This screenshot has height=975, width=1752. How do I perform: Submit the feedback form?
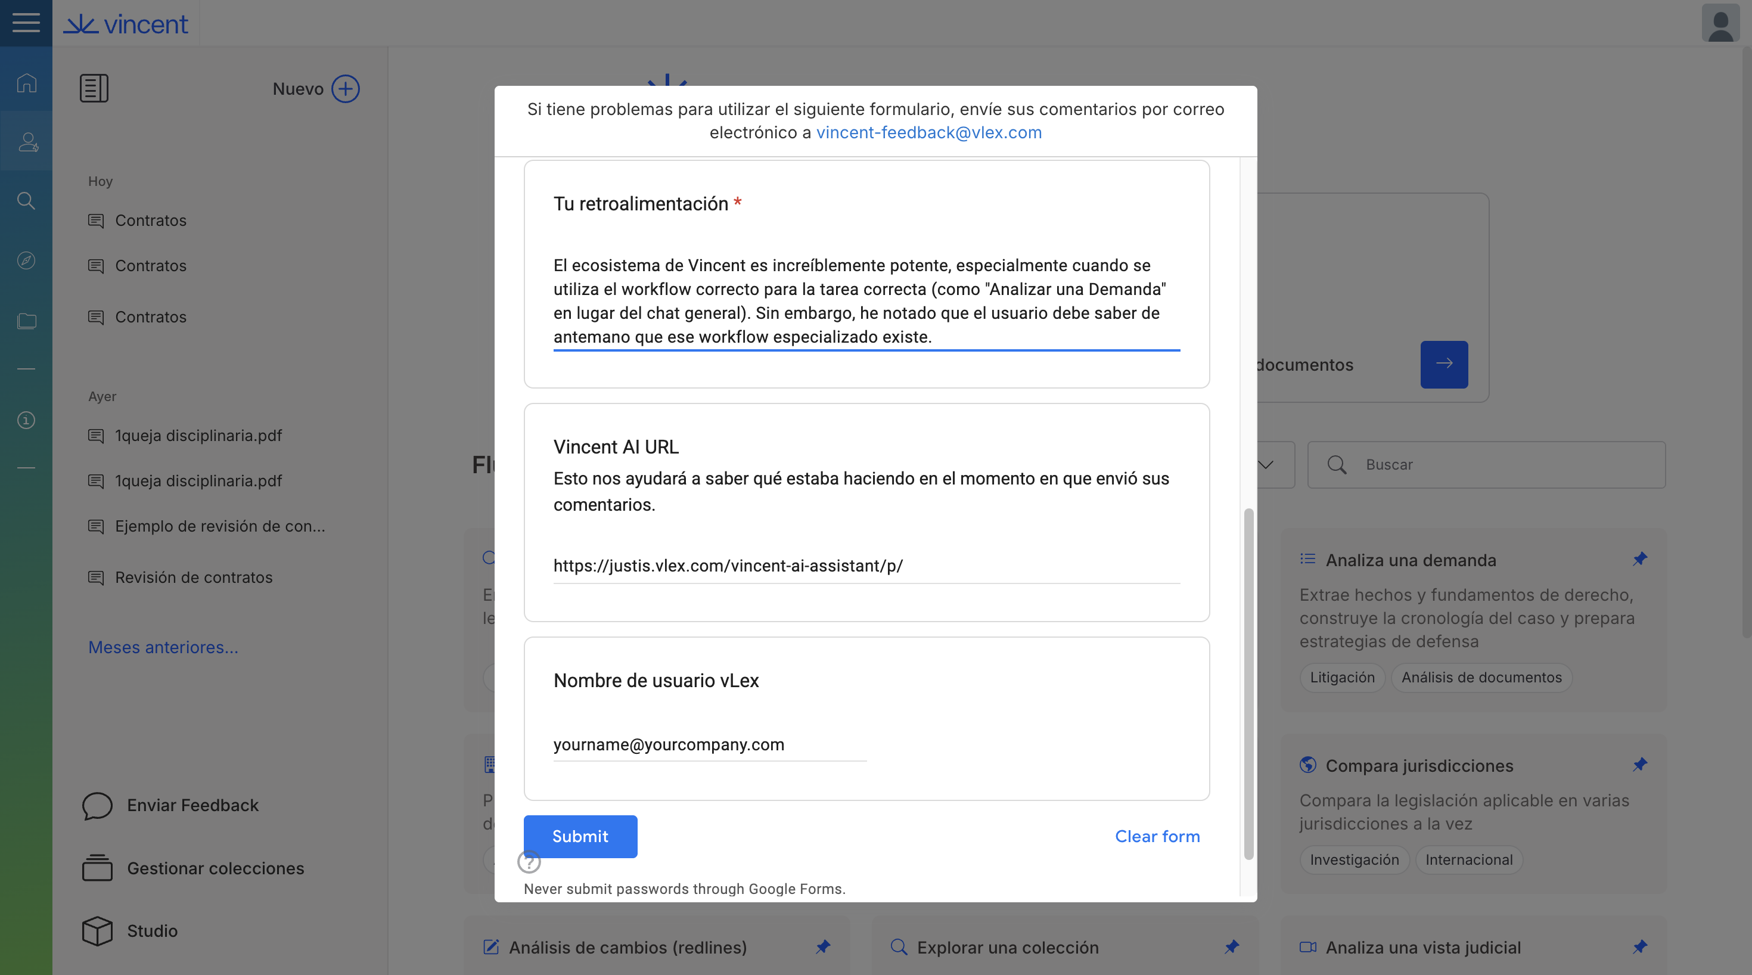[x=579, y=836]
